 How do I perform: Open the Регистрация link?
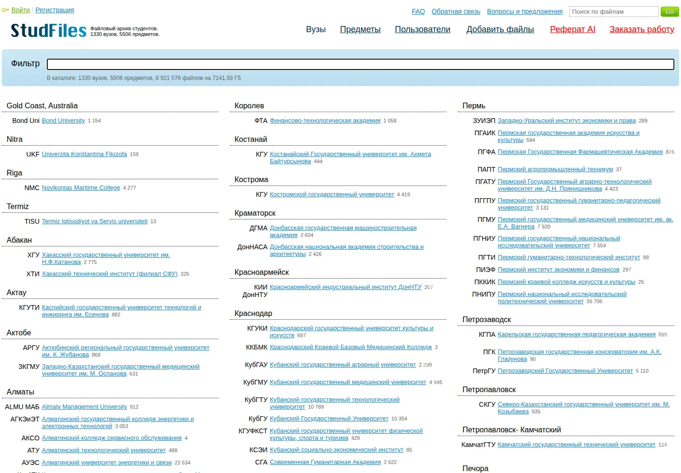[54, 10]
